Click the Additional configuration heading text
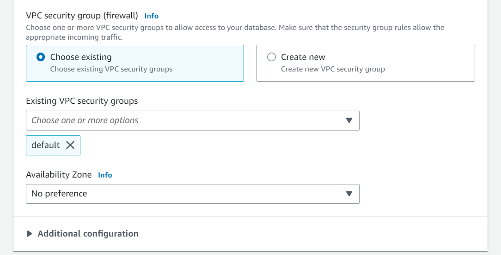501x255 pixels. tap(88, 234)
